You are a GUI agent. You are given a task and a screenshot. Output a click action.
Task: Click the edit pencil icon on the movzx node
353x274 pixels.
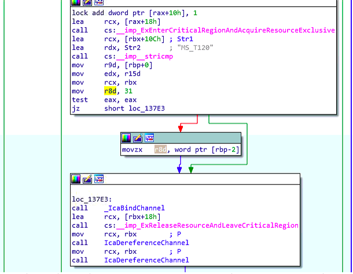pos(138,138)
